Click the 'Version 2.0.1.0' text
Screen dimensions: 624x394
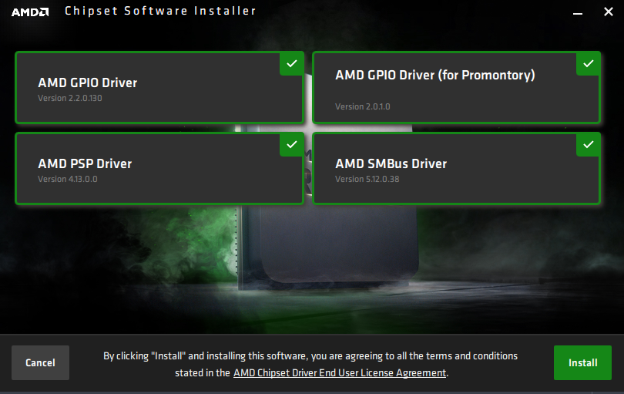[x=363, y=106]
